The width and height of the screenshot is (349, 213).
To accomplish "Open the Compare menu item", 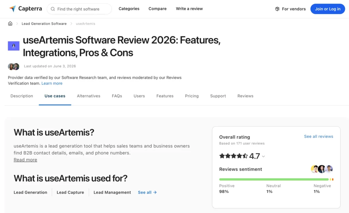I will 157,9.
